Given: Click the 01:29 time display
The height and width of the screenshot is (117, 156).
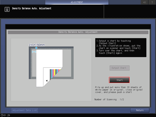Looking at the screenshot, I should tap(7, 115).
